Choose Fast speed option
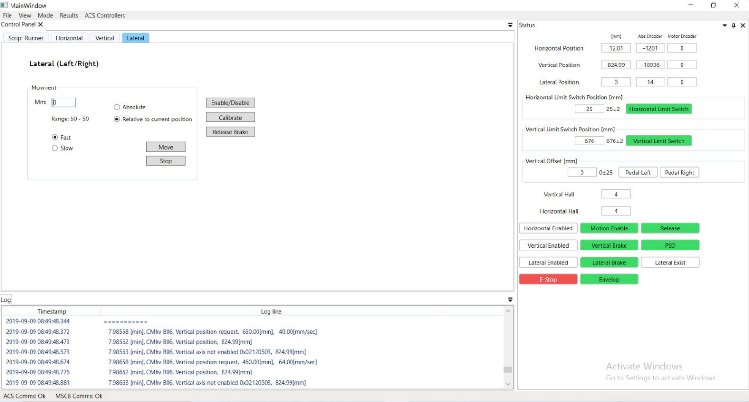 (x=55, y=138)
